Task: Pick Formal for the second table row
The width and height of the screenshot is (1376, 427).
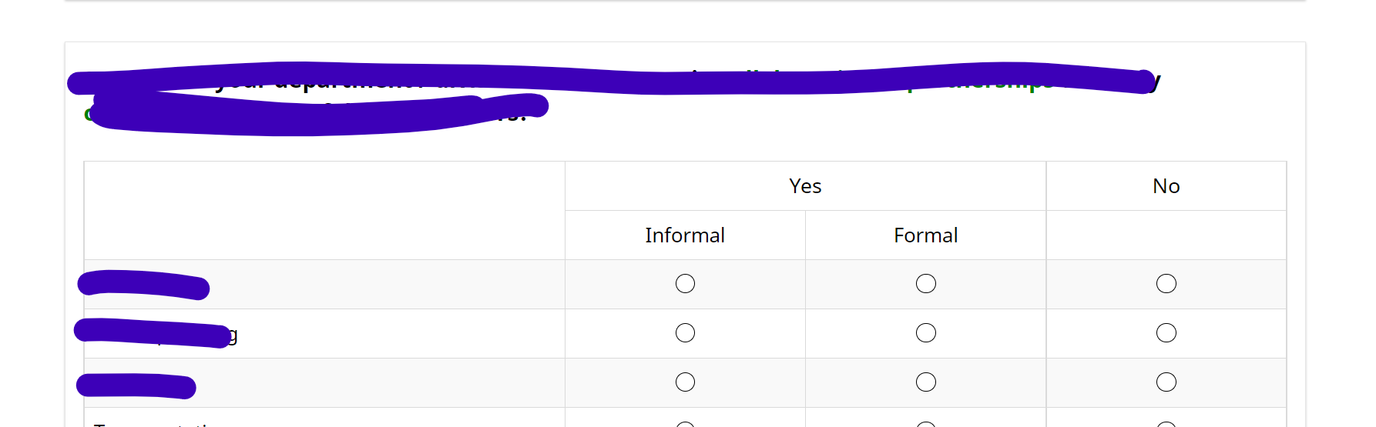Action: [x=925, y=333]
